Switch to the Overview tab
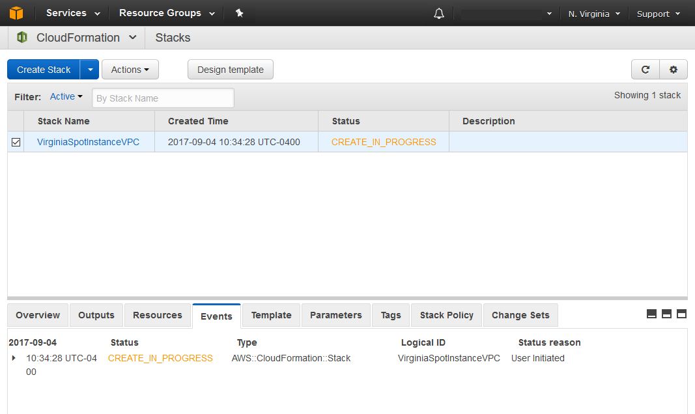Screen dimensions: 695x414 click(38, 315)
